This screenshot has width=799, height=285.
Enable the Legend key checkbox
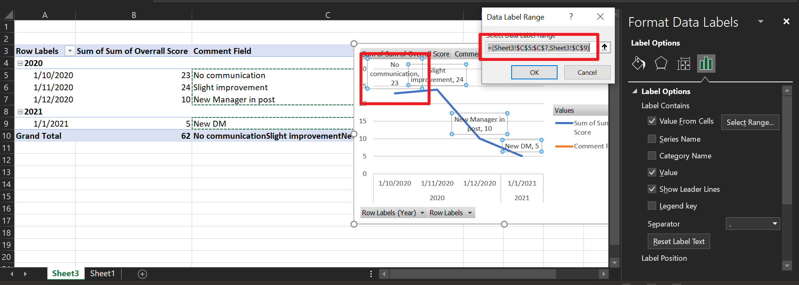point(652,206)
